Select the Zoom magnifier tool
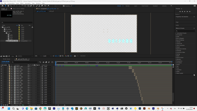This screenshot has height=111, width=197. coord(11,6)
